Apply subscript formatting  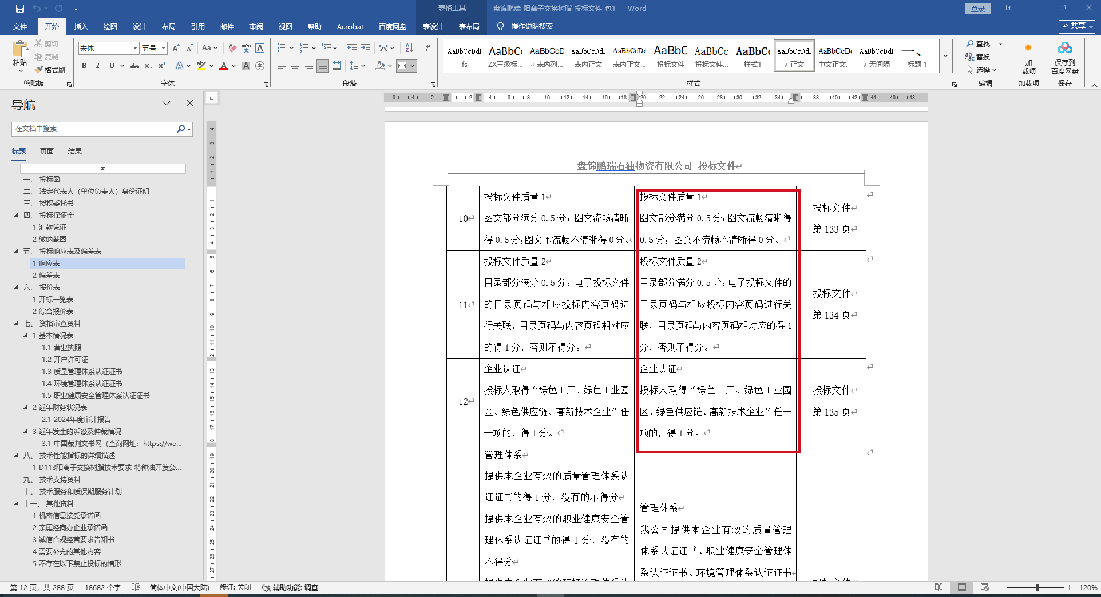pos(148,66)
